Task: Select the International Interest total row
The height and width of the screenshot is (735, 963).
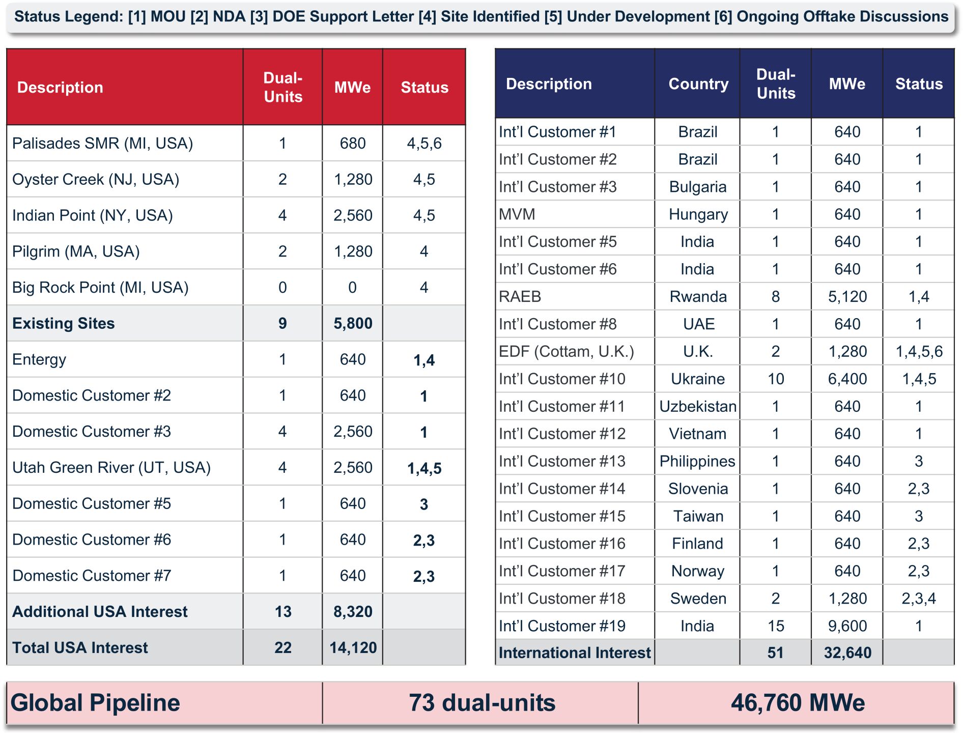Action: pyautogui.click(x=725, y=653)
